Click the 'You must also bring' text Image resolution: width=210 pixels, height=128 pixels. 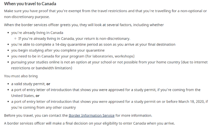coord(21,76)
